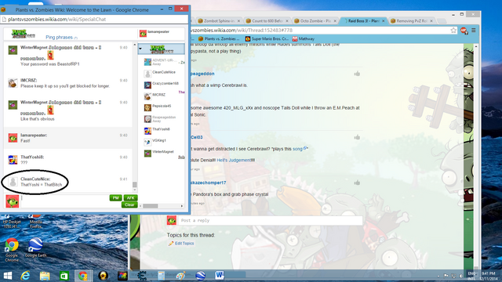Click the chat window address bar
This screenshot has width=502, height=282.
[x=94, y=19]
